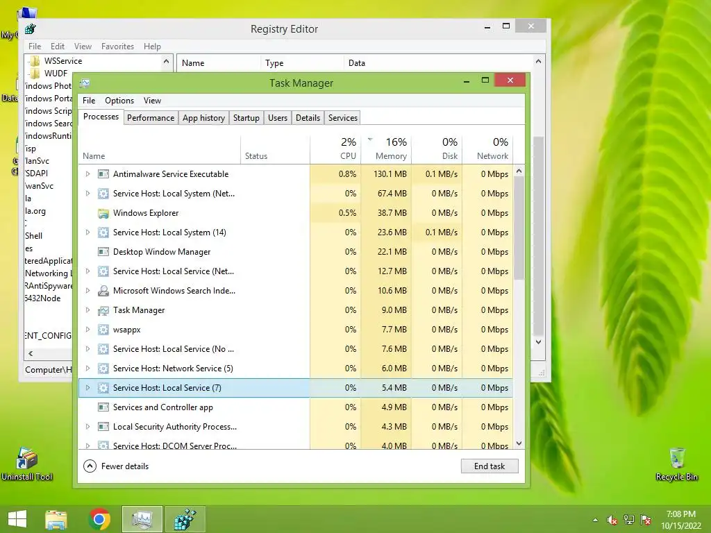Click the Desktop Window Manager process icon
Image resolution: width=711 pixels, height=533 pixels.
point(103,252)
